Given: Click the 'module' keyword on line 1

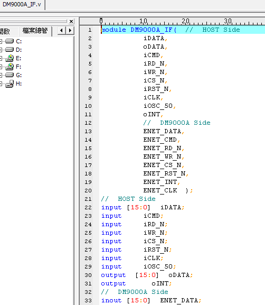Looking at the screenshot, I should click(113, 30).
